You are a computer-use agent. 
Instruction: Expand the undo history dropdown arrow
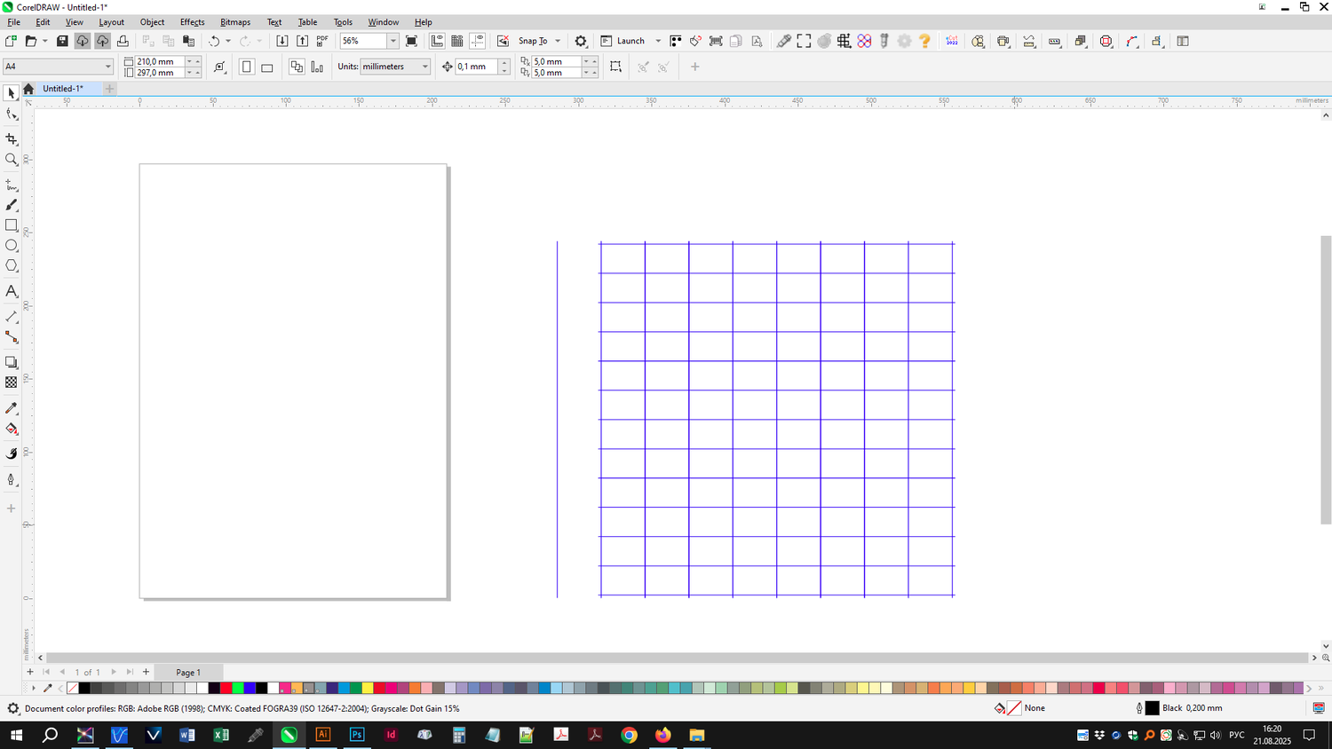point(228,41)
